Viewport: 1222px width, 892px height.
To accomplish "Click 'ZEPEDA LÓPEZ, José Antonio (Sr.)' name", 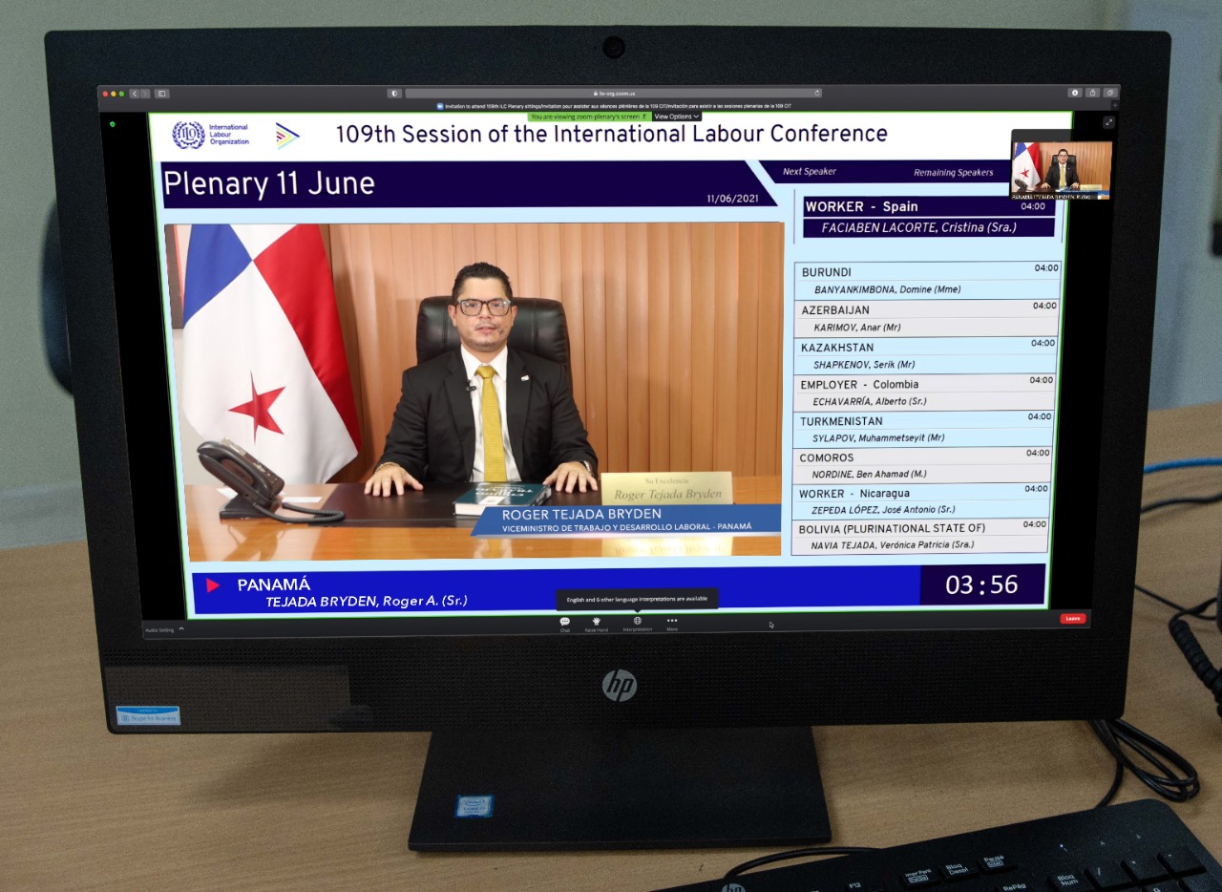I will coord(884,510).
